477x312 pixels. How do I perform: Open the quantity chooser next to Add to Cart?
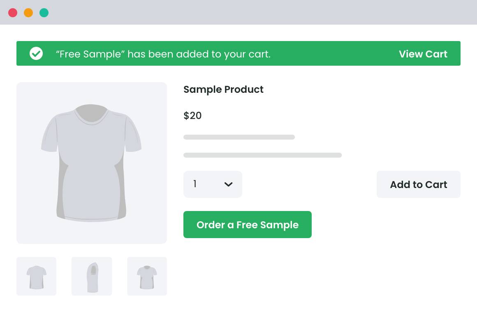213,184
